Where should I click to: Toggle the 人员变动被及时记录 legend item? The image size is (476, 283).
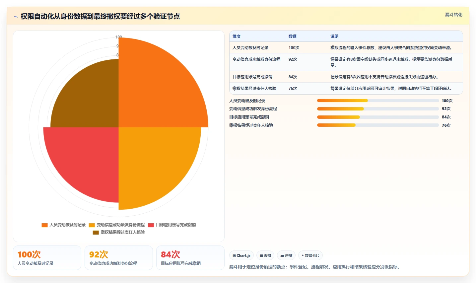coord(64,225)
